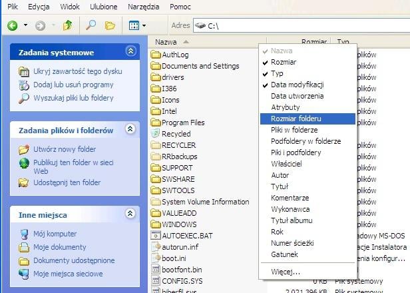Click Utwórz nowy folder link
The width and height of the screenshot is (410, 293).
pos(65,149)
